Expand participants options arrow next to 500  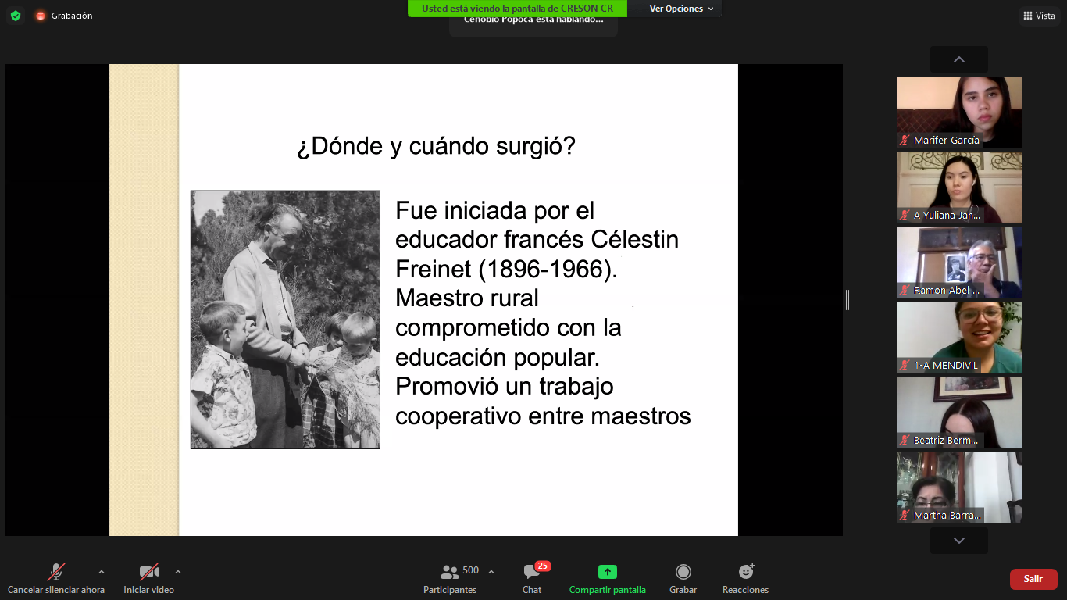point(491,572)
